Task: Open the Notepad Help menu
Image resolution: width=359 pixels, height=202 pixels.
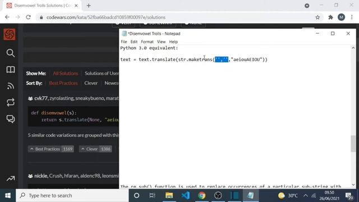Action: pos(173,42)
